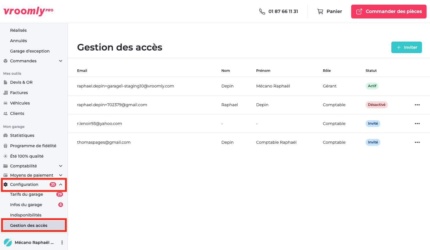Click Commander des pièces

pyautogui.click(x=388, y=11)
